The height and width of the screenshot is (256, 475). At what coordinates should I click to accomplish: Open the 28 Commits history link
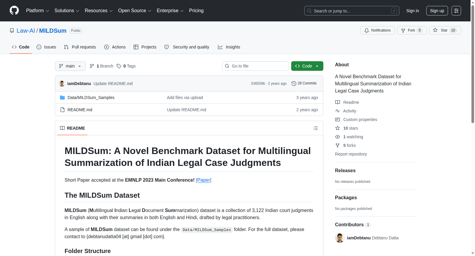(304, 84)
